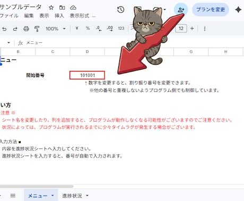244x201 pixels.
Task: Click the font size 12 field
Action: (181, 29)
